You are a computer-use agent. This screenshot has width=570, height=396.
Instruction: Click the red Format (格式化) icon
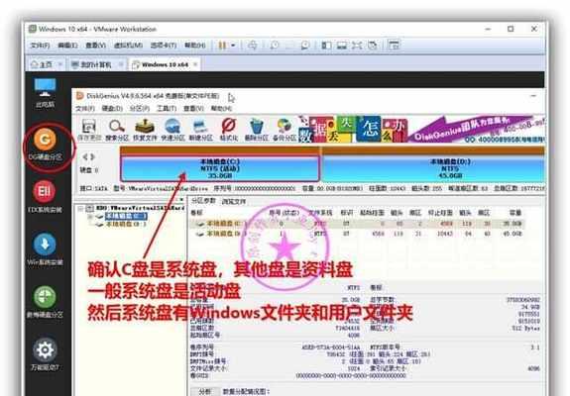tap(229, 130)
